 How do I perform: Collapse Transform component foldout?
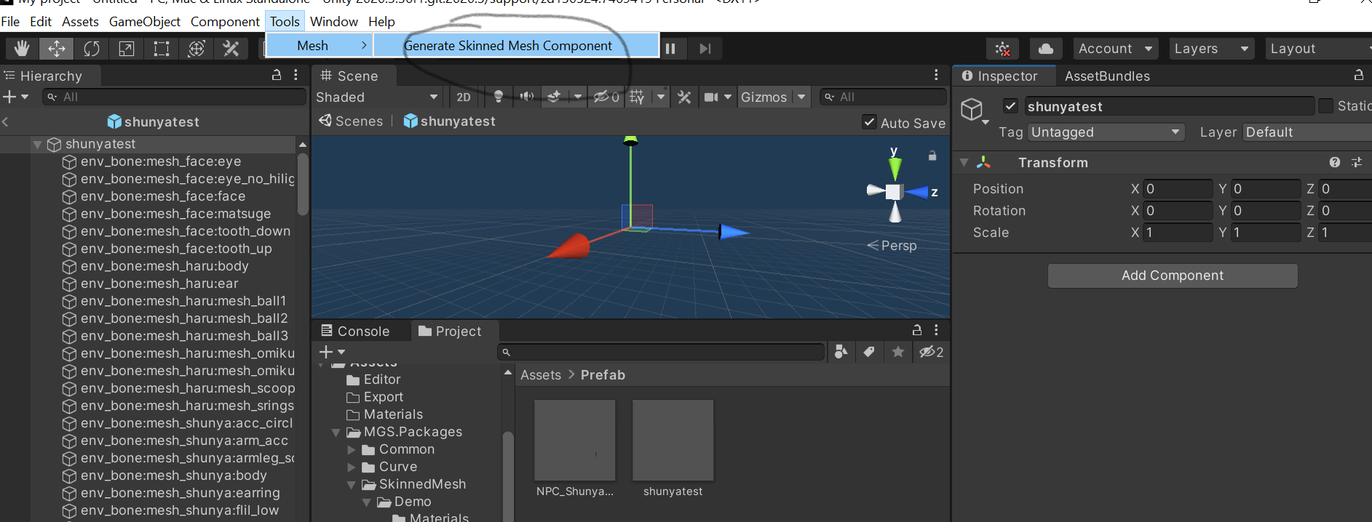click(x=964, y=162)
